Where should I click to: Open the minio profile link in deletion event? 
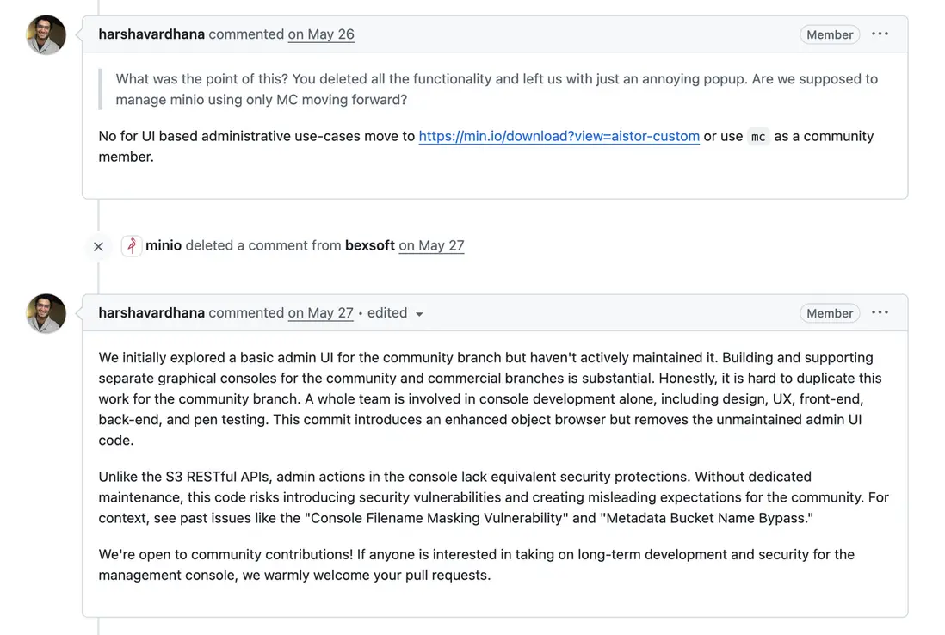tap(164, 245)
